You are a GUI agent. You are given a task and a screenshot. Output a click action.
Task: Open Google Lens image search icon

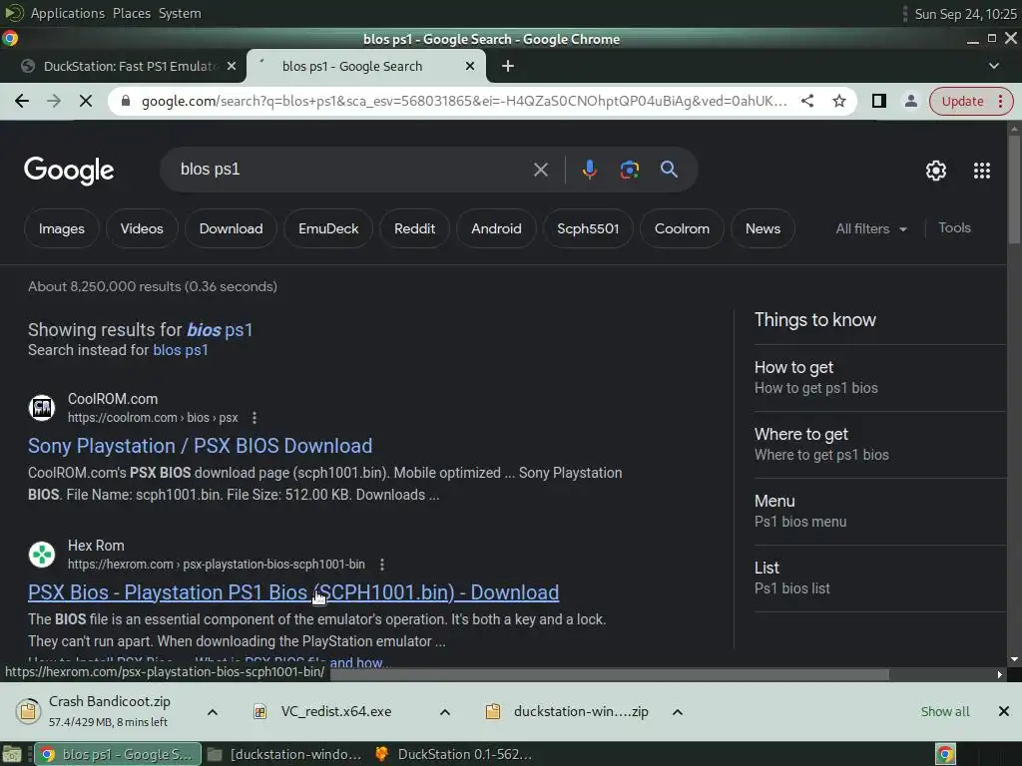tap(629, 170)
